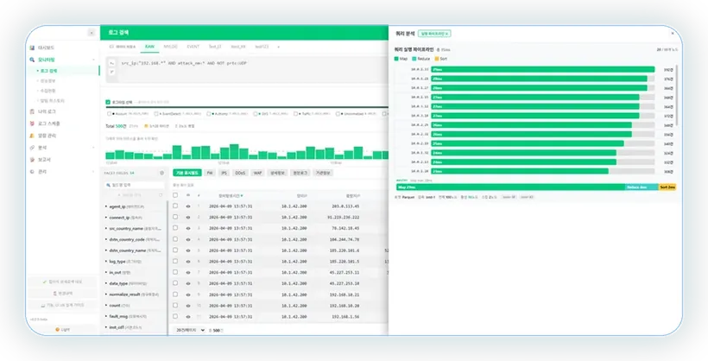Check the Traffic log type checkbox

click(x=296, y=114)
